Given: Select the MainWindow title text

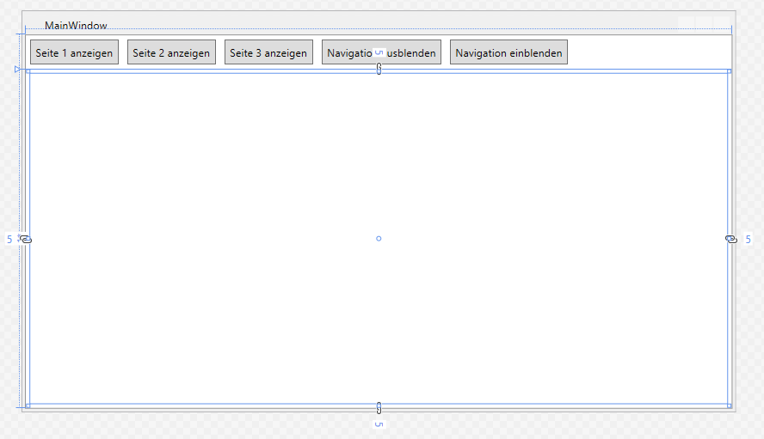Looking at the screenshot, I should pyautogui.click(x=76, y=26).
